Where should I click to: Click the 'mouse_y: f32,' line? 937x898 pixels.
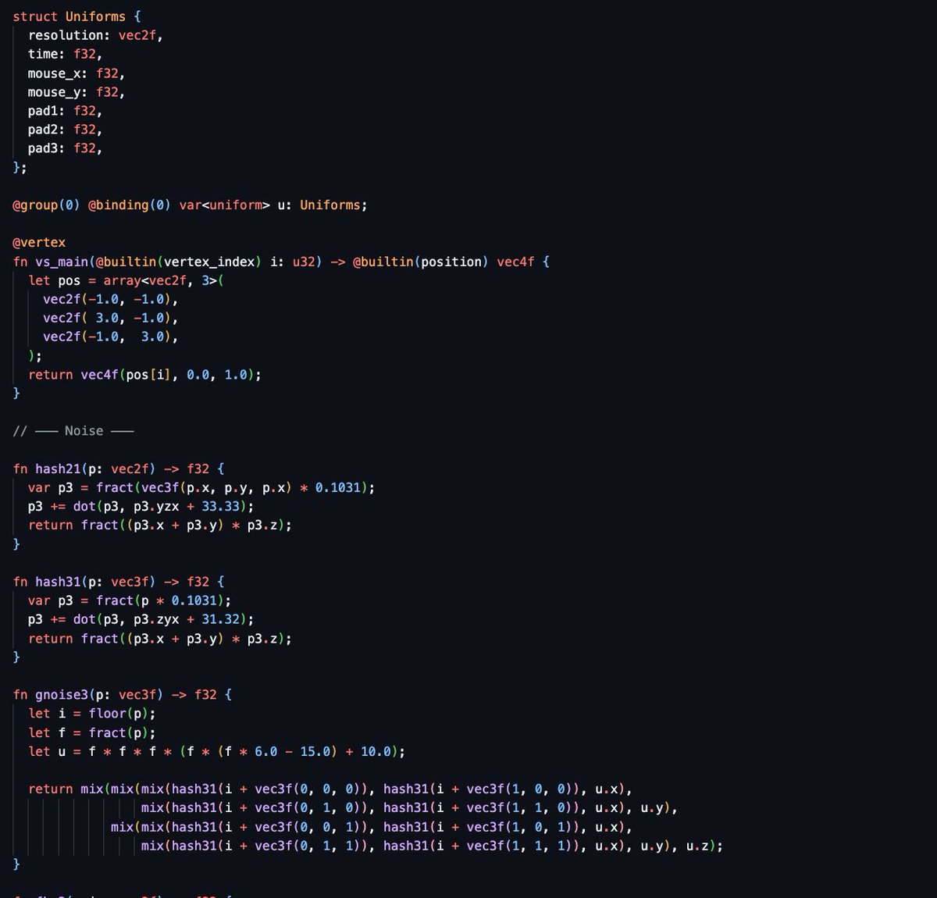pos(77,92)
